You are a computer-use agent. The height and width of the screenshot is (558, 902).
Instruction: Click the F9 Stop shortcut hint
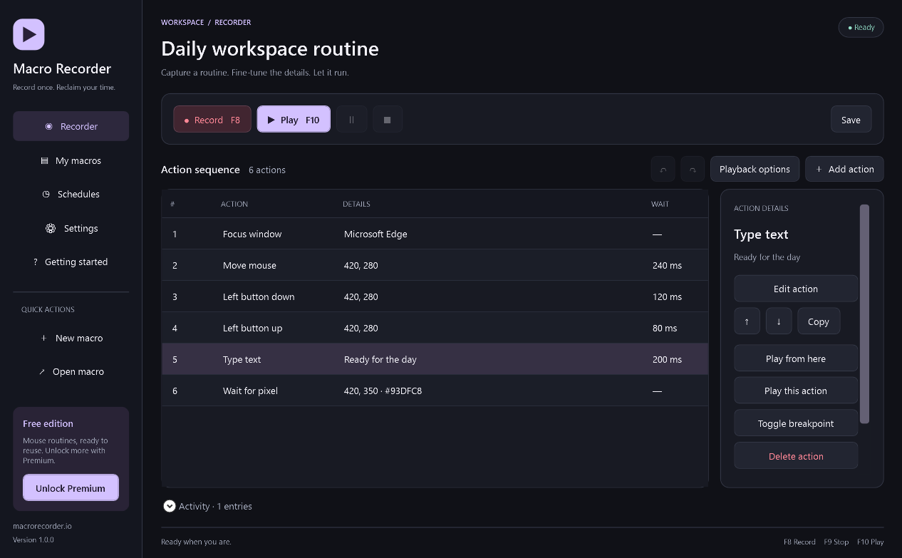coord(836,542)
